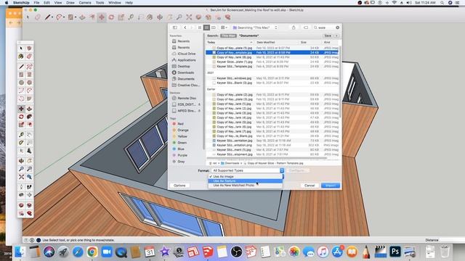Image resolution: width=465 pixels, height=261 pixels.
Task: Select the 3D Text tool in left palette
Action: point(29,151)
